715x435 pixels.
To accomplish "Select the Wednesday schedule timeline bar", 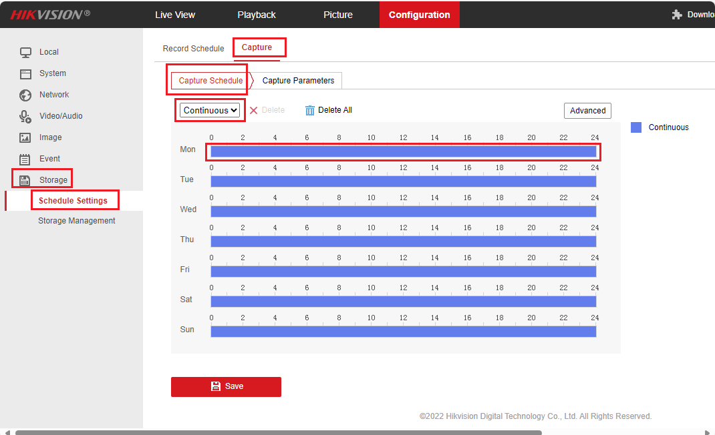I will (403, 211).
